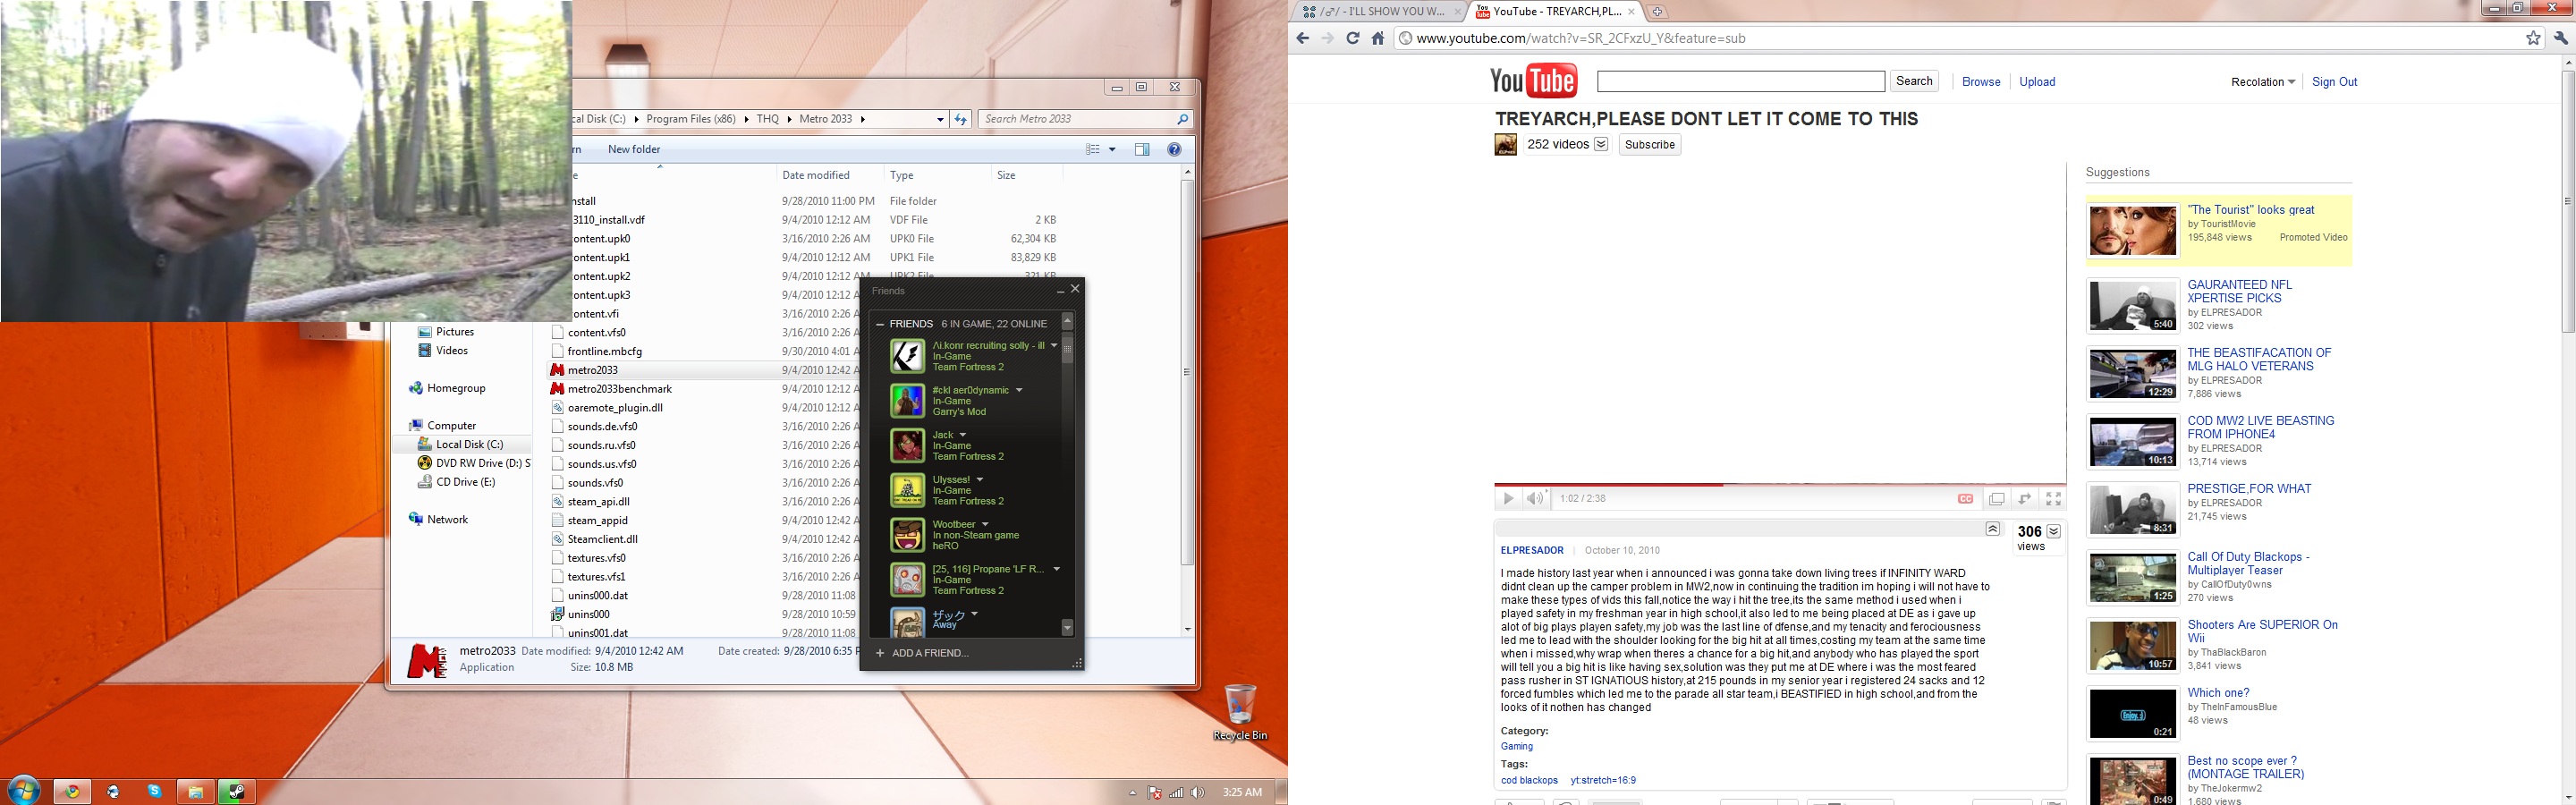
Task: Open Explorer help
Action: (1174, 149)
